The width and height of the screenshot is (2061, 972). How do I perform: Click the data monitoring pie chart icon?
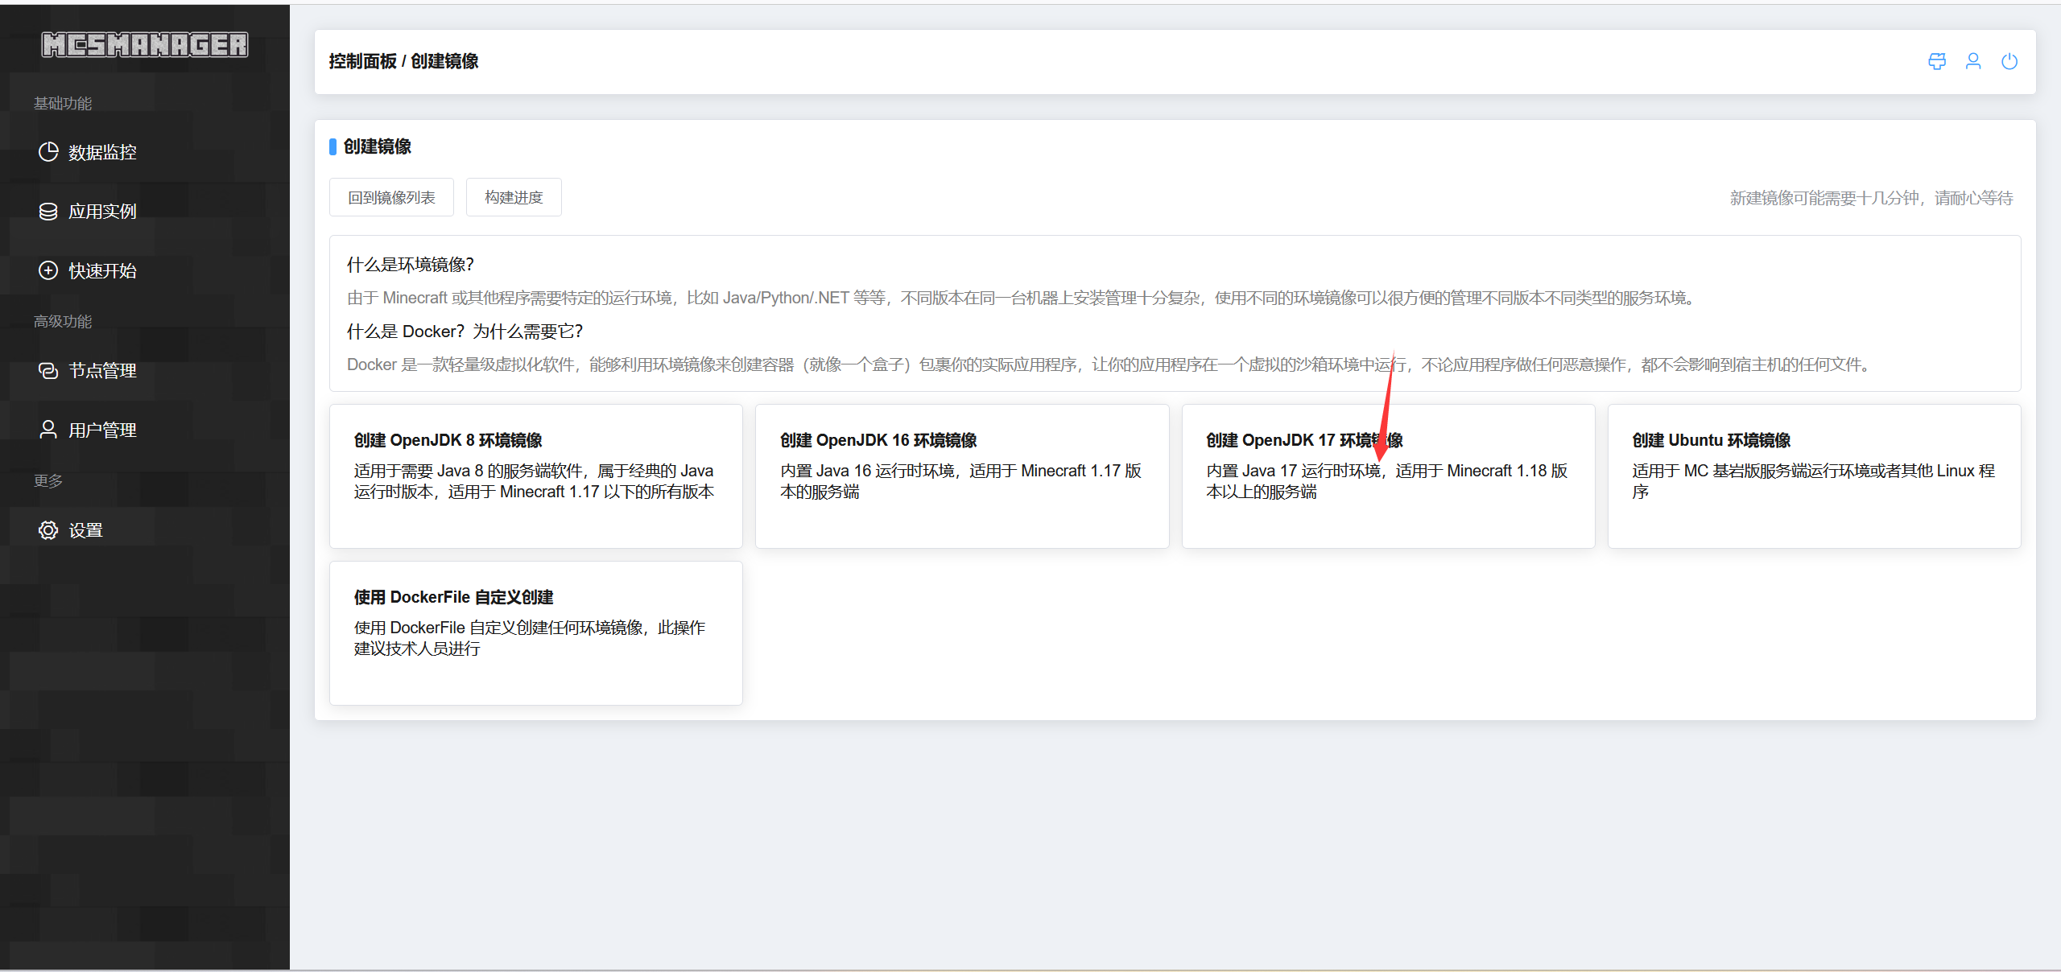pyautogui.click(x=48, y=152)
